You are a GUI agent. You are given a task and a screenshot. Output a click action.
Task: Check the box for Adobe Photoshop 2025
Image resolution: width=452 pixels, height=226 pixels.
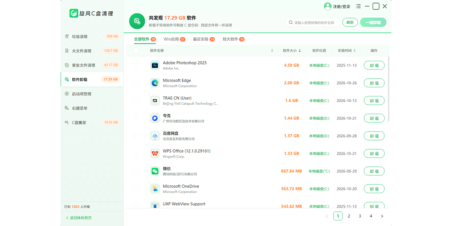click(136, 66)
